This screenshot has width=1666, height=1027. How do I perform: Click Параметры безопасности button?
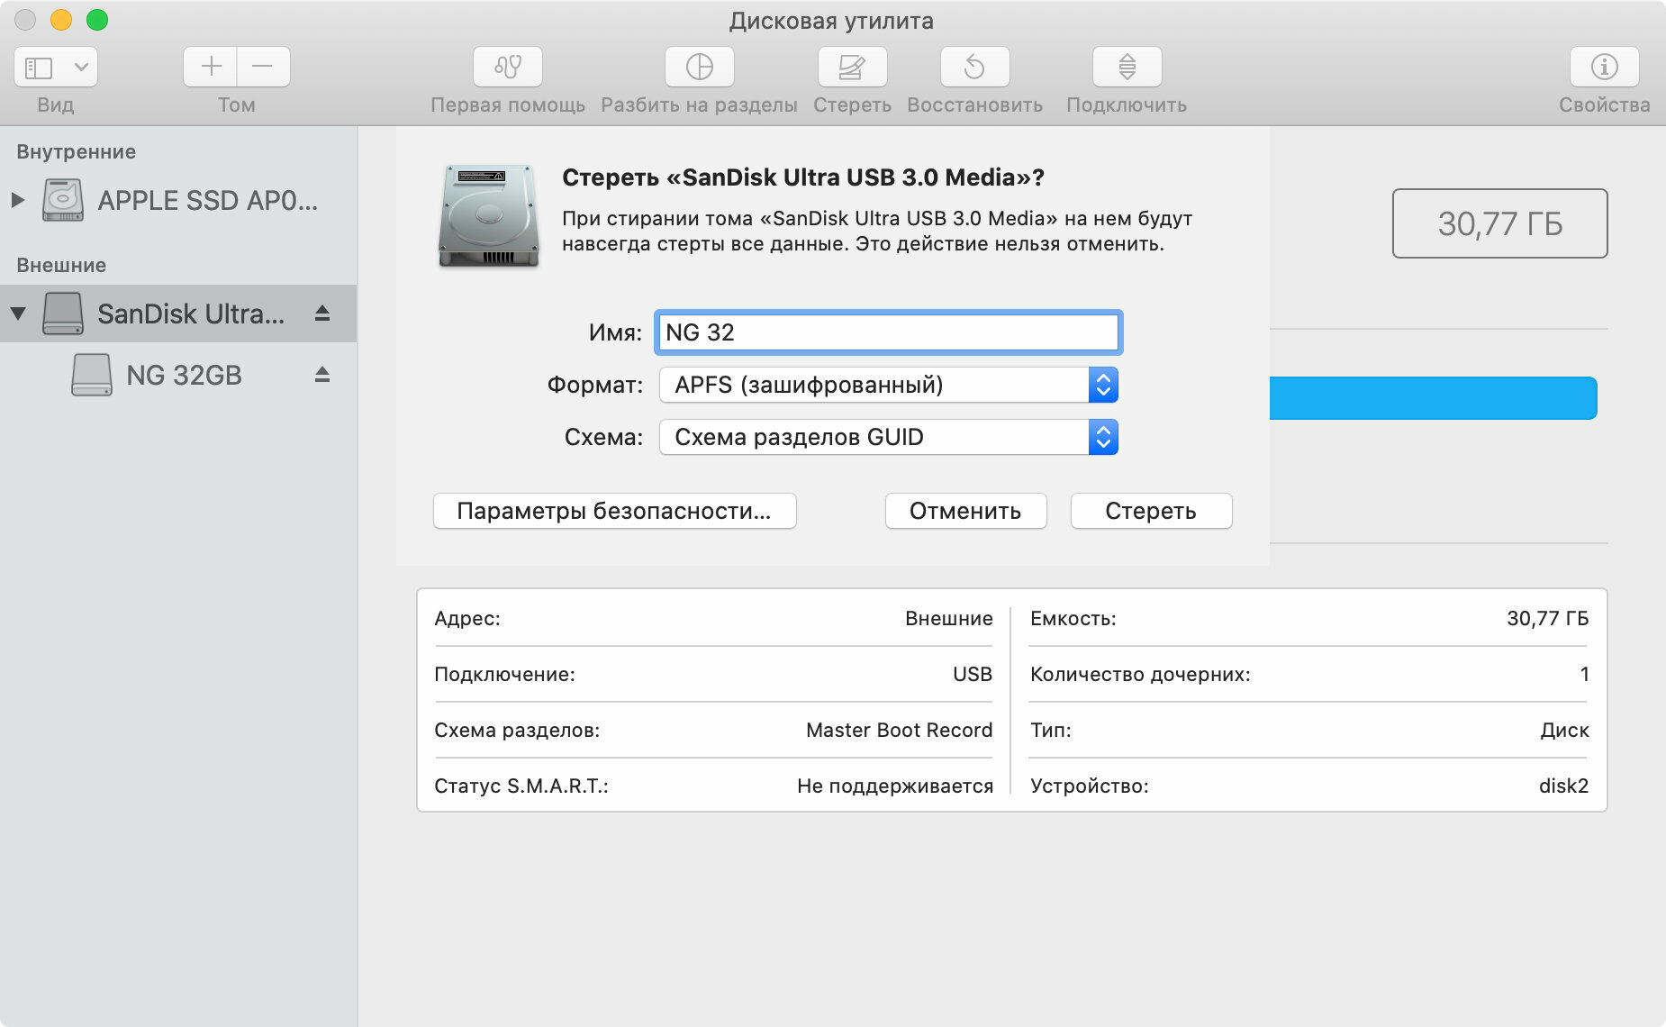(614, 511)
